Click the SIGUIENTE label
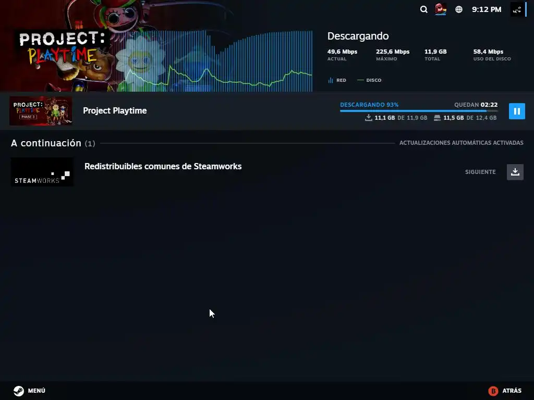 [x=480, y=172]
